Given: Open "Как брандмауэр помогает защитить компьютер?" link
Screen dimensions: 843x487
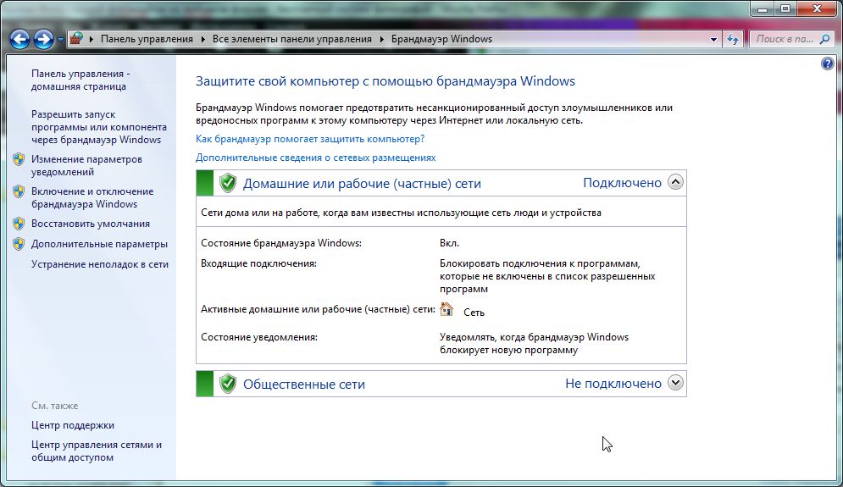Looking at the screenshot, I should click(310, 139).
